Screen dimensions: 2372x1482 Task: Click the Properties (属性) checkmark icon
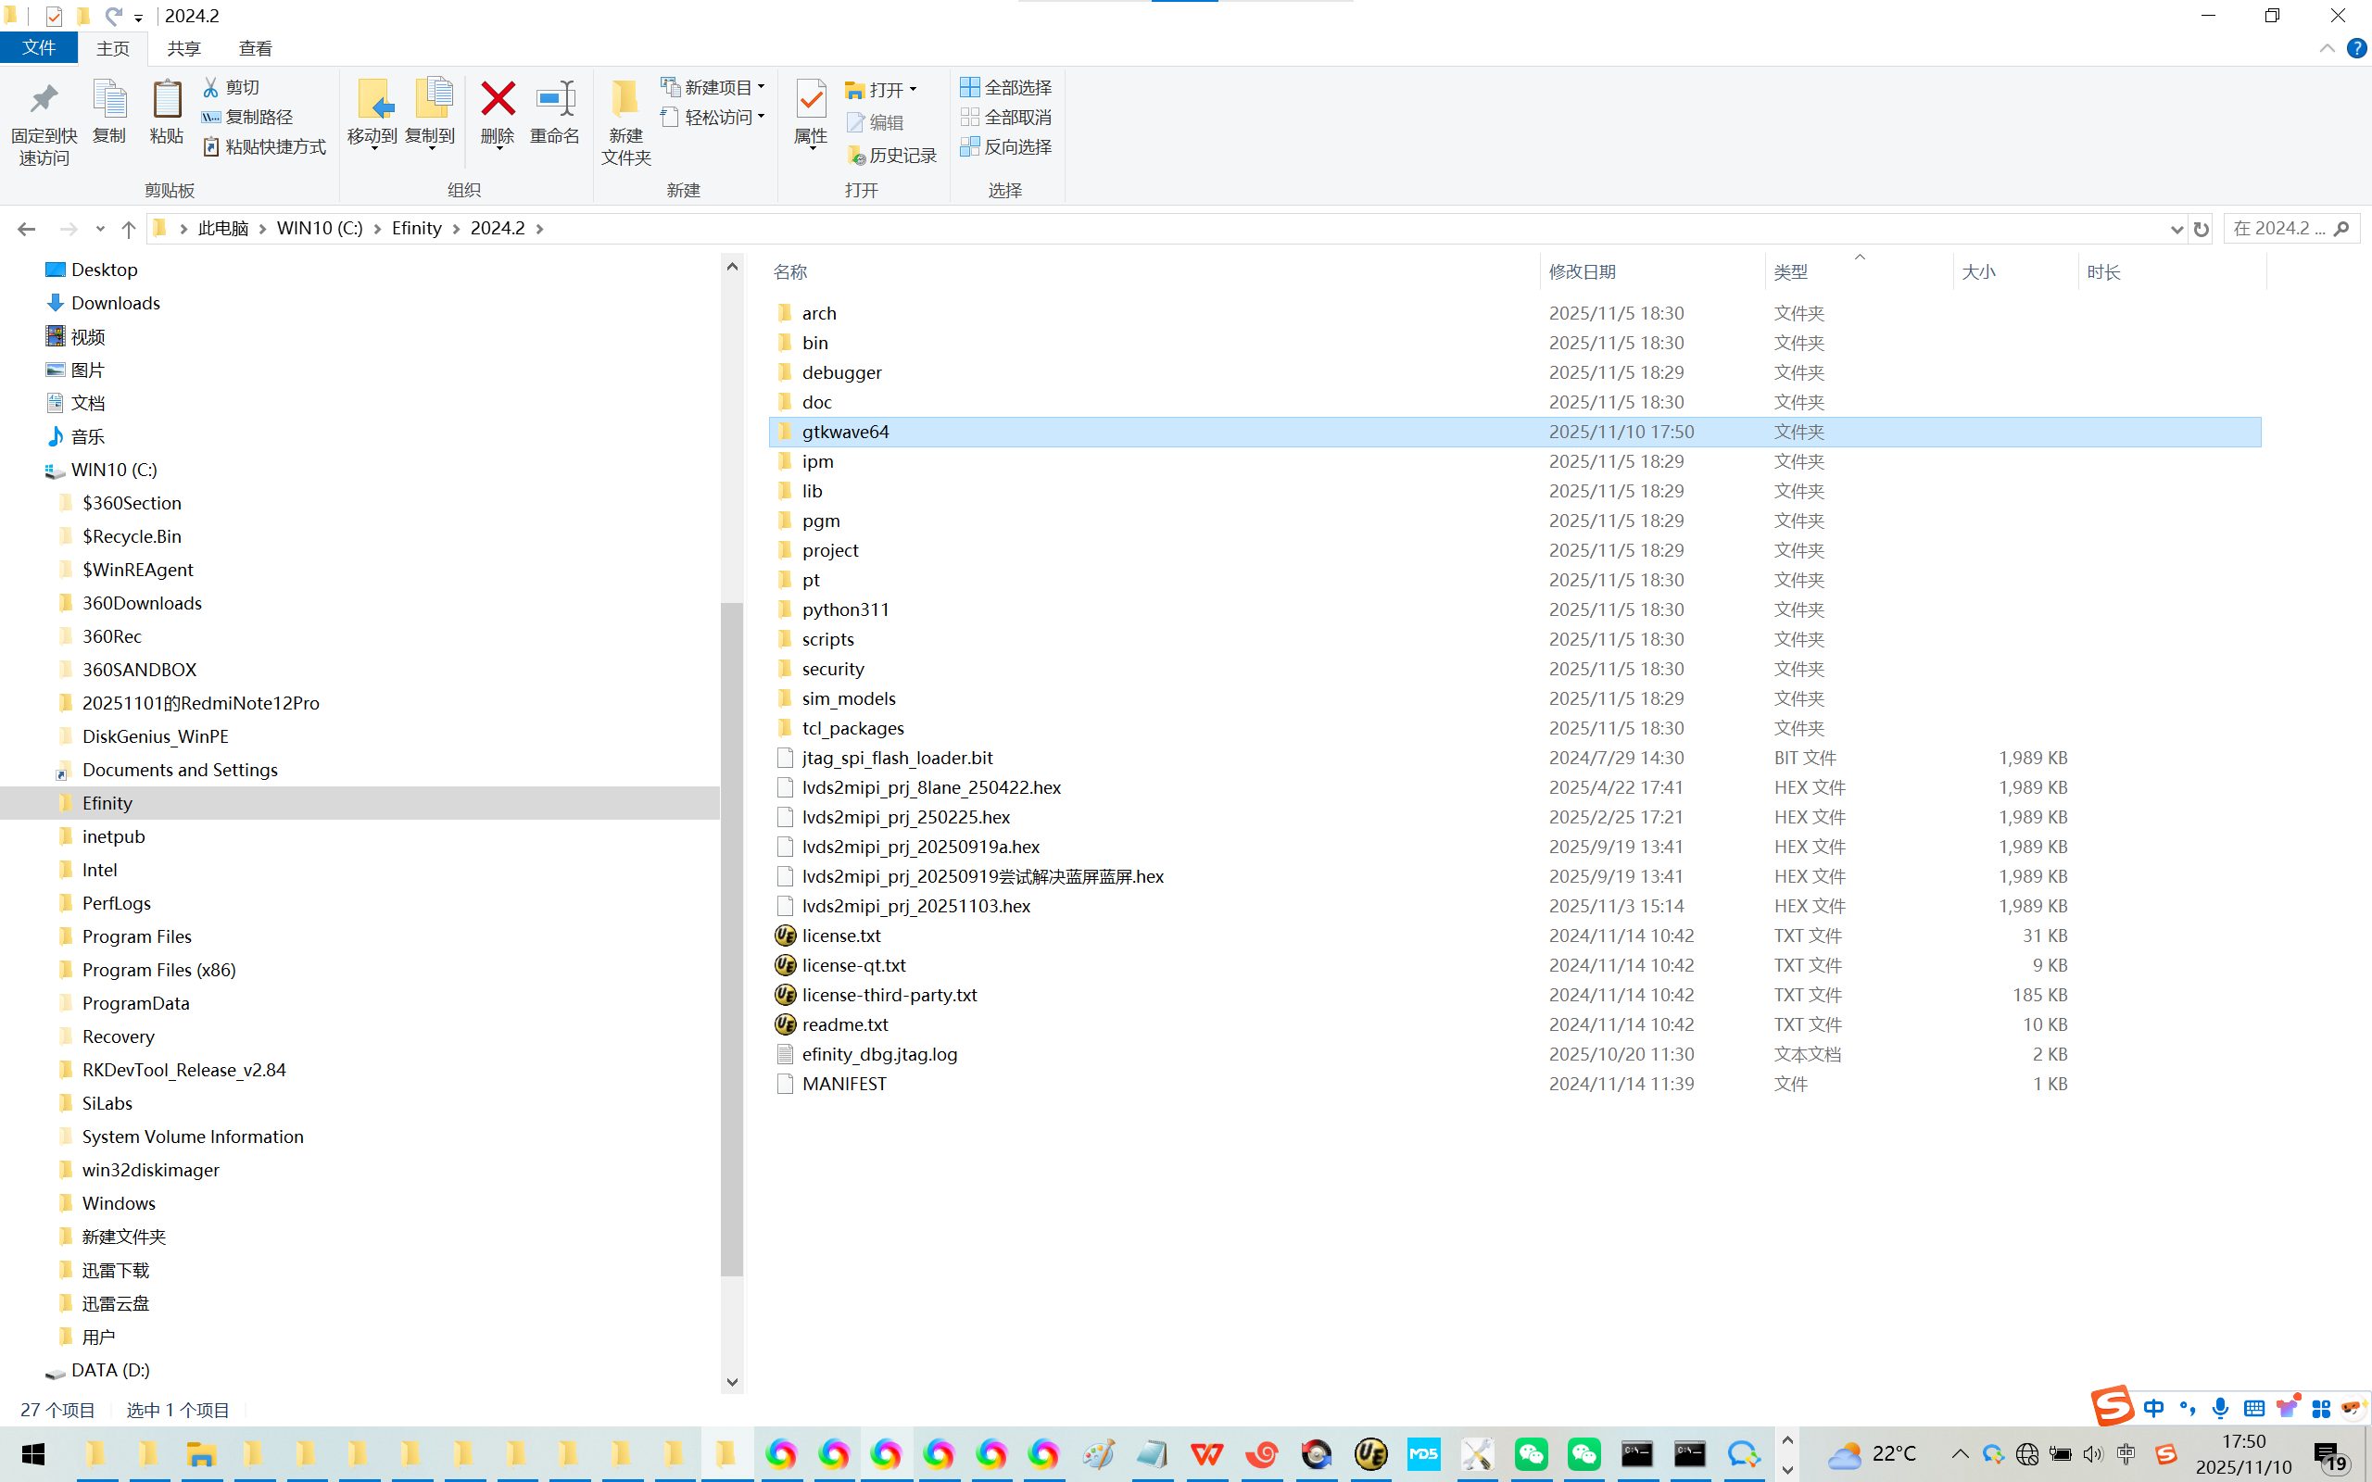(811, 99)
